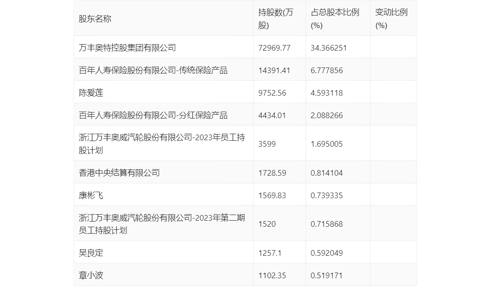Select shareholder 陈爱莲

coord(91,93)
